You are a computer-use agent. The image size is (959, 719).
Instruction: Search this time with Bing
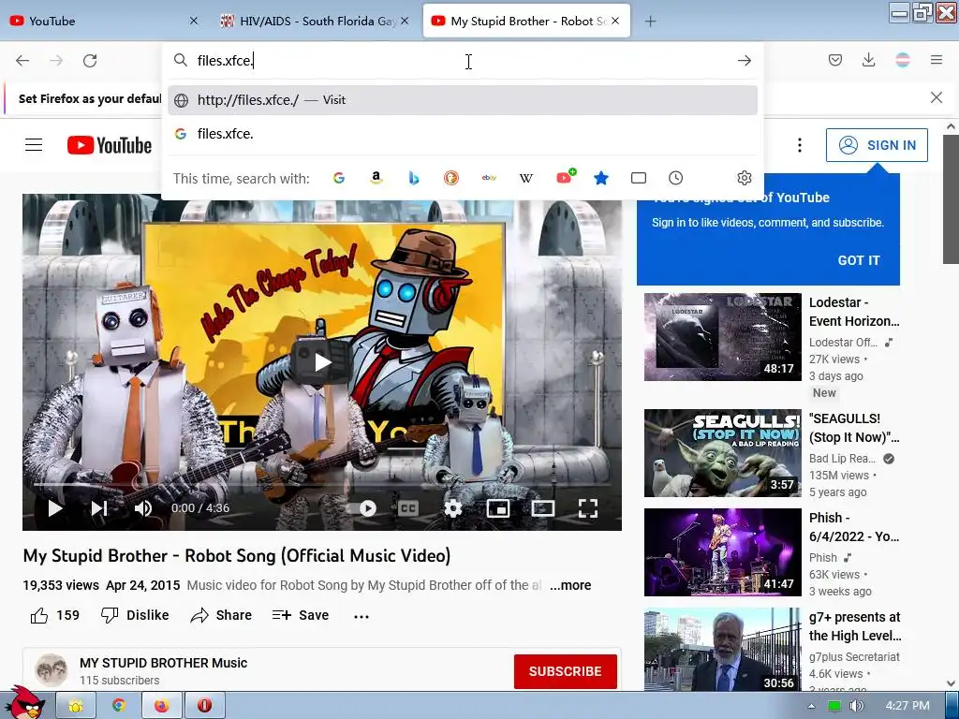(414, 178)
